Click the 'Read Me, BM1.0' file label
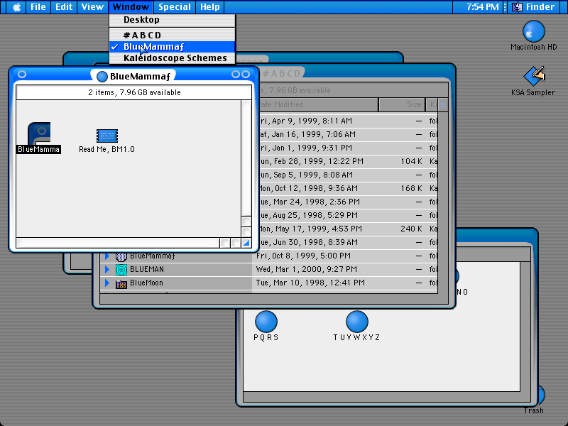The height and width of the screenshot is (426, 568). coord(107,149)
